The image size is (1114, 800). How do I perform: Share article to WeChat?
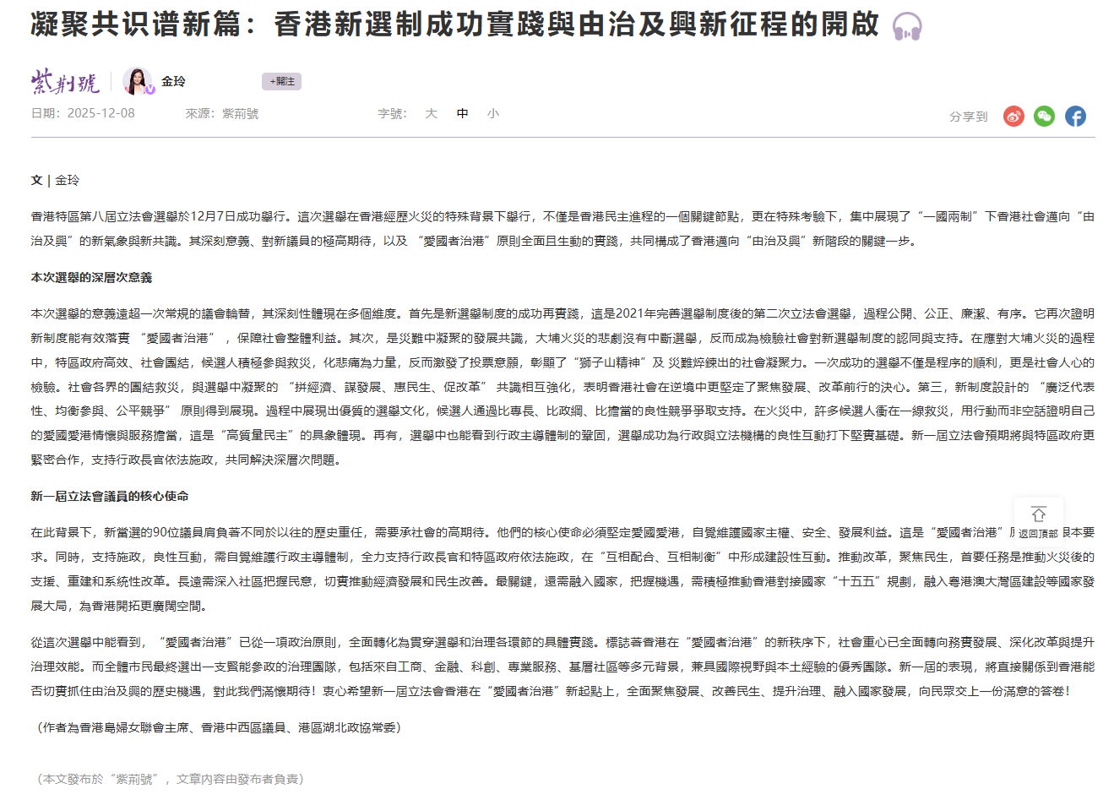(x=1044, y=117)
